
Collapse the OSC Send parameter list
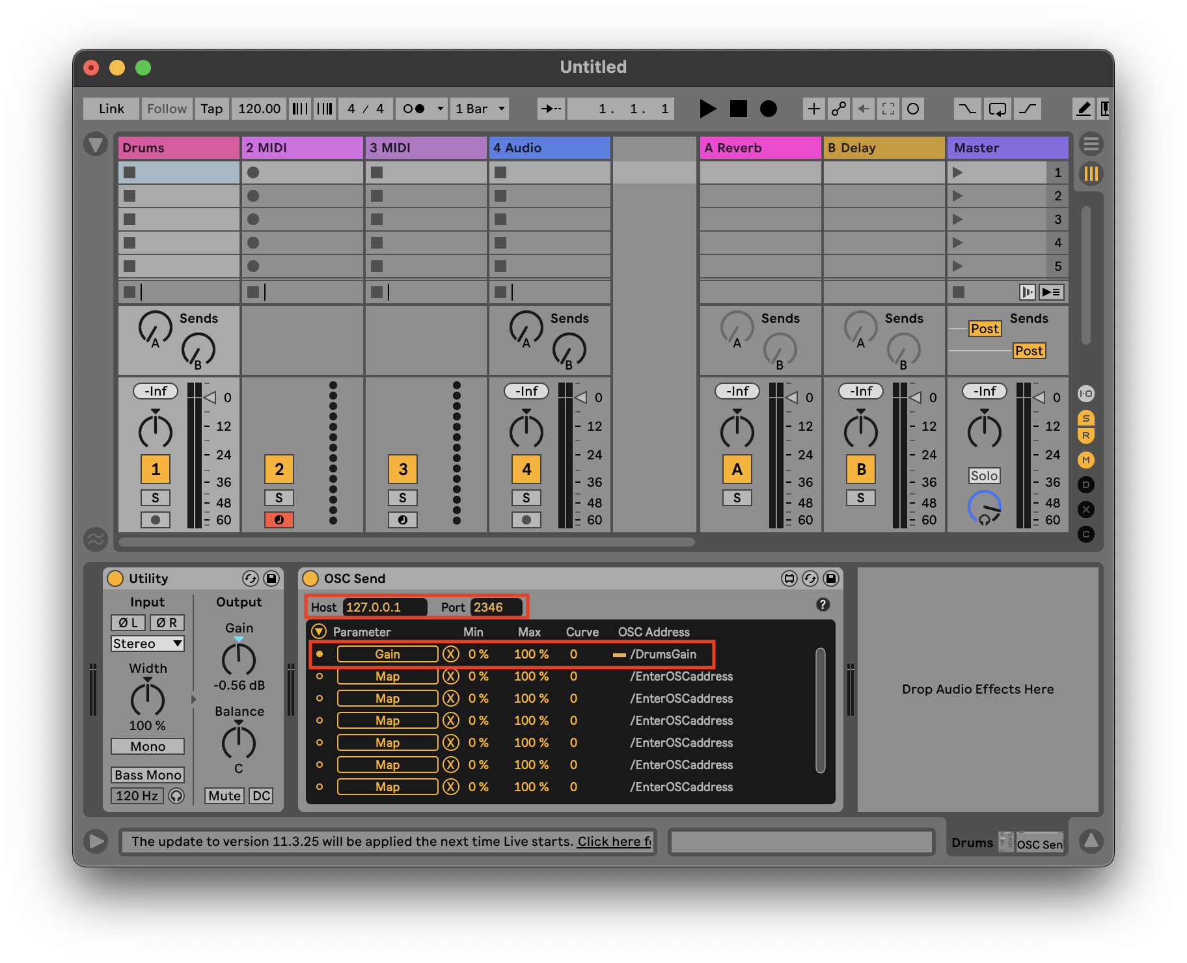(x=318, y=631)
